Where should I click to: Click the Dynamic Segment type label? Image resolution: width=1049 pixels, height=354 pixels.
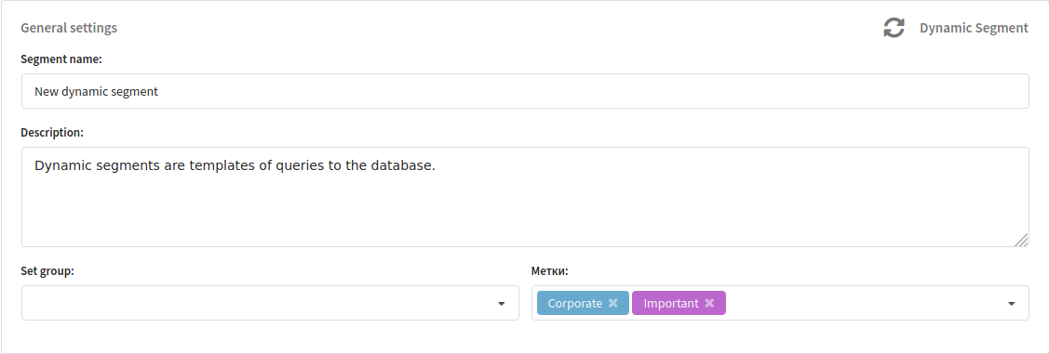tap(974, 28)
